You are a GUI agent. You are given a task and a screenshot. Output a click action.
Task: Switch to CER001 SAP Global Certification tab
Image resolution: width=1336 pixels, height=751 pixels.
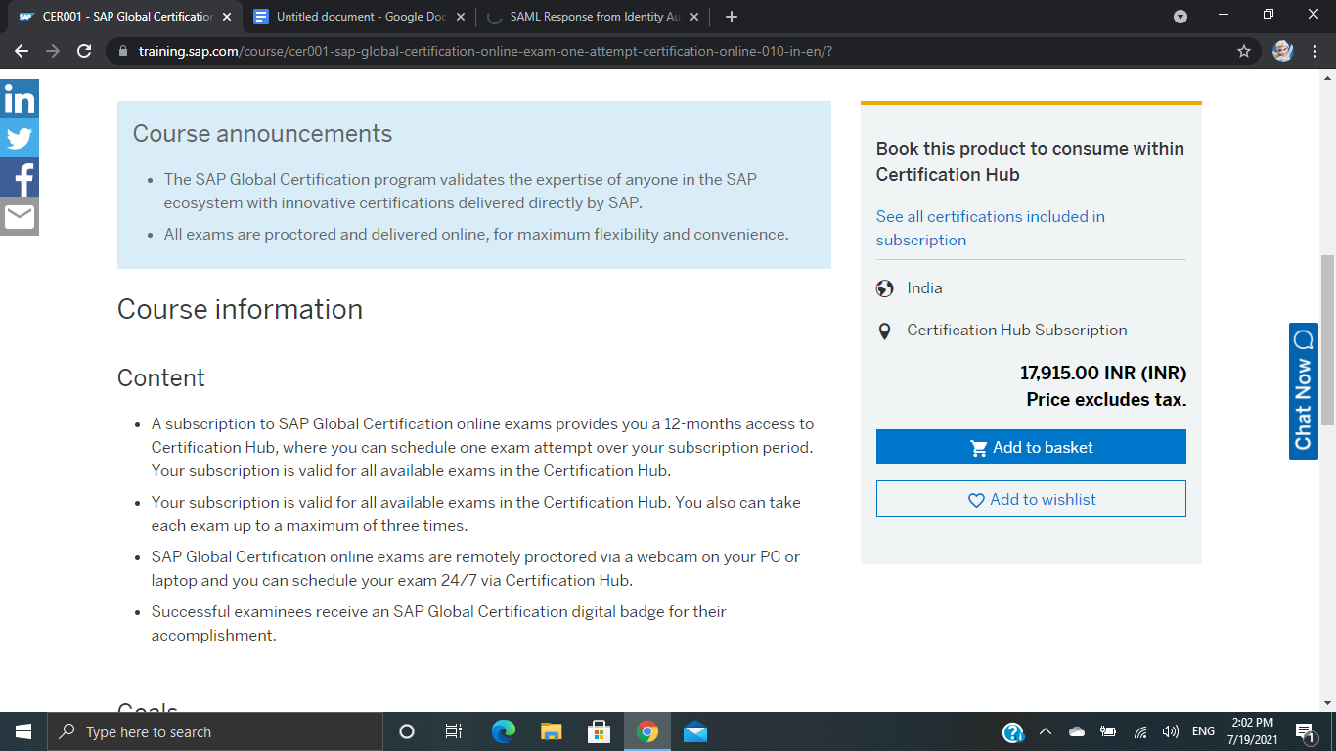(123, 17)
